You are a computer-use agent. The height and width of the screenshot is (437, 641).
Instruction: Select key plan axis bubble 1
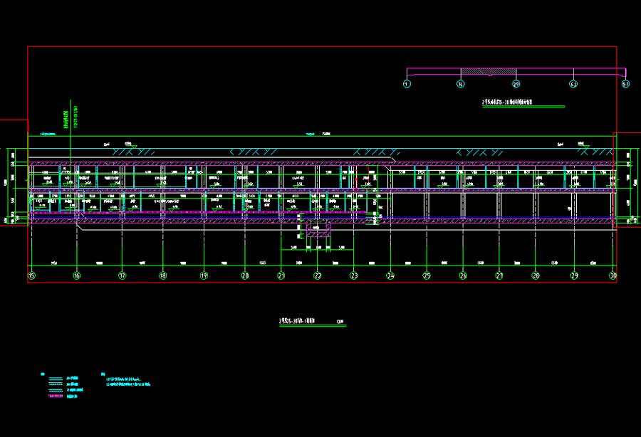407,83
